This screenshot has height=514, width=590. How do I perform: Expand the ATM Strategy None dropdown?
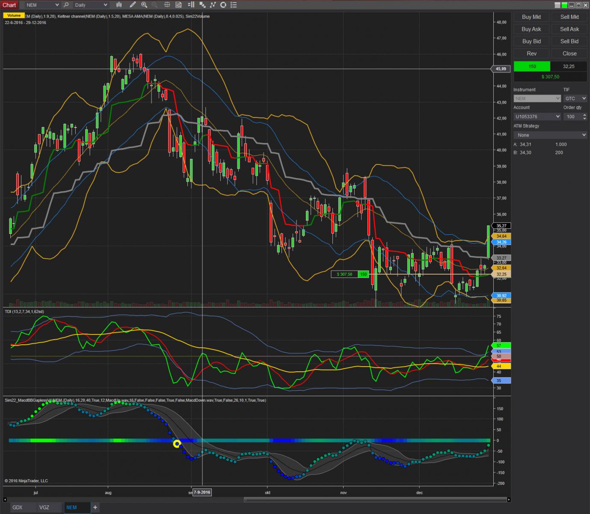pyautogui.click(x=550, y=135)
